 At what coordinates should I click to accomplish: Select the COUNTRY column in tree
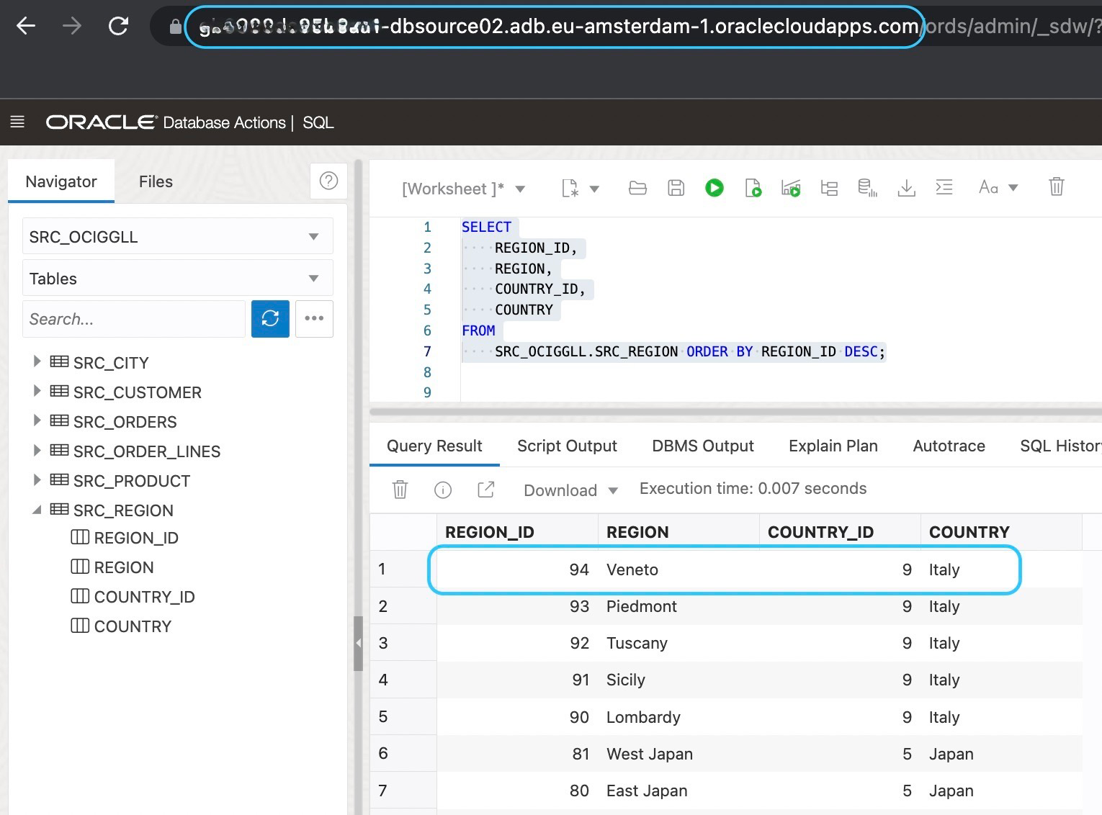[133, 626]
